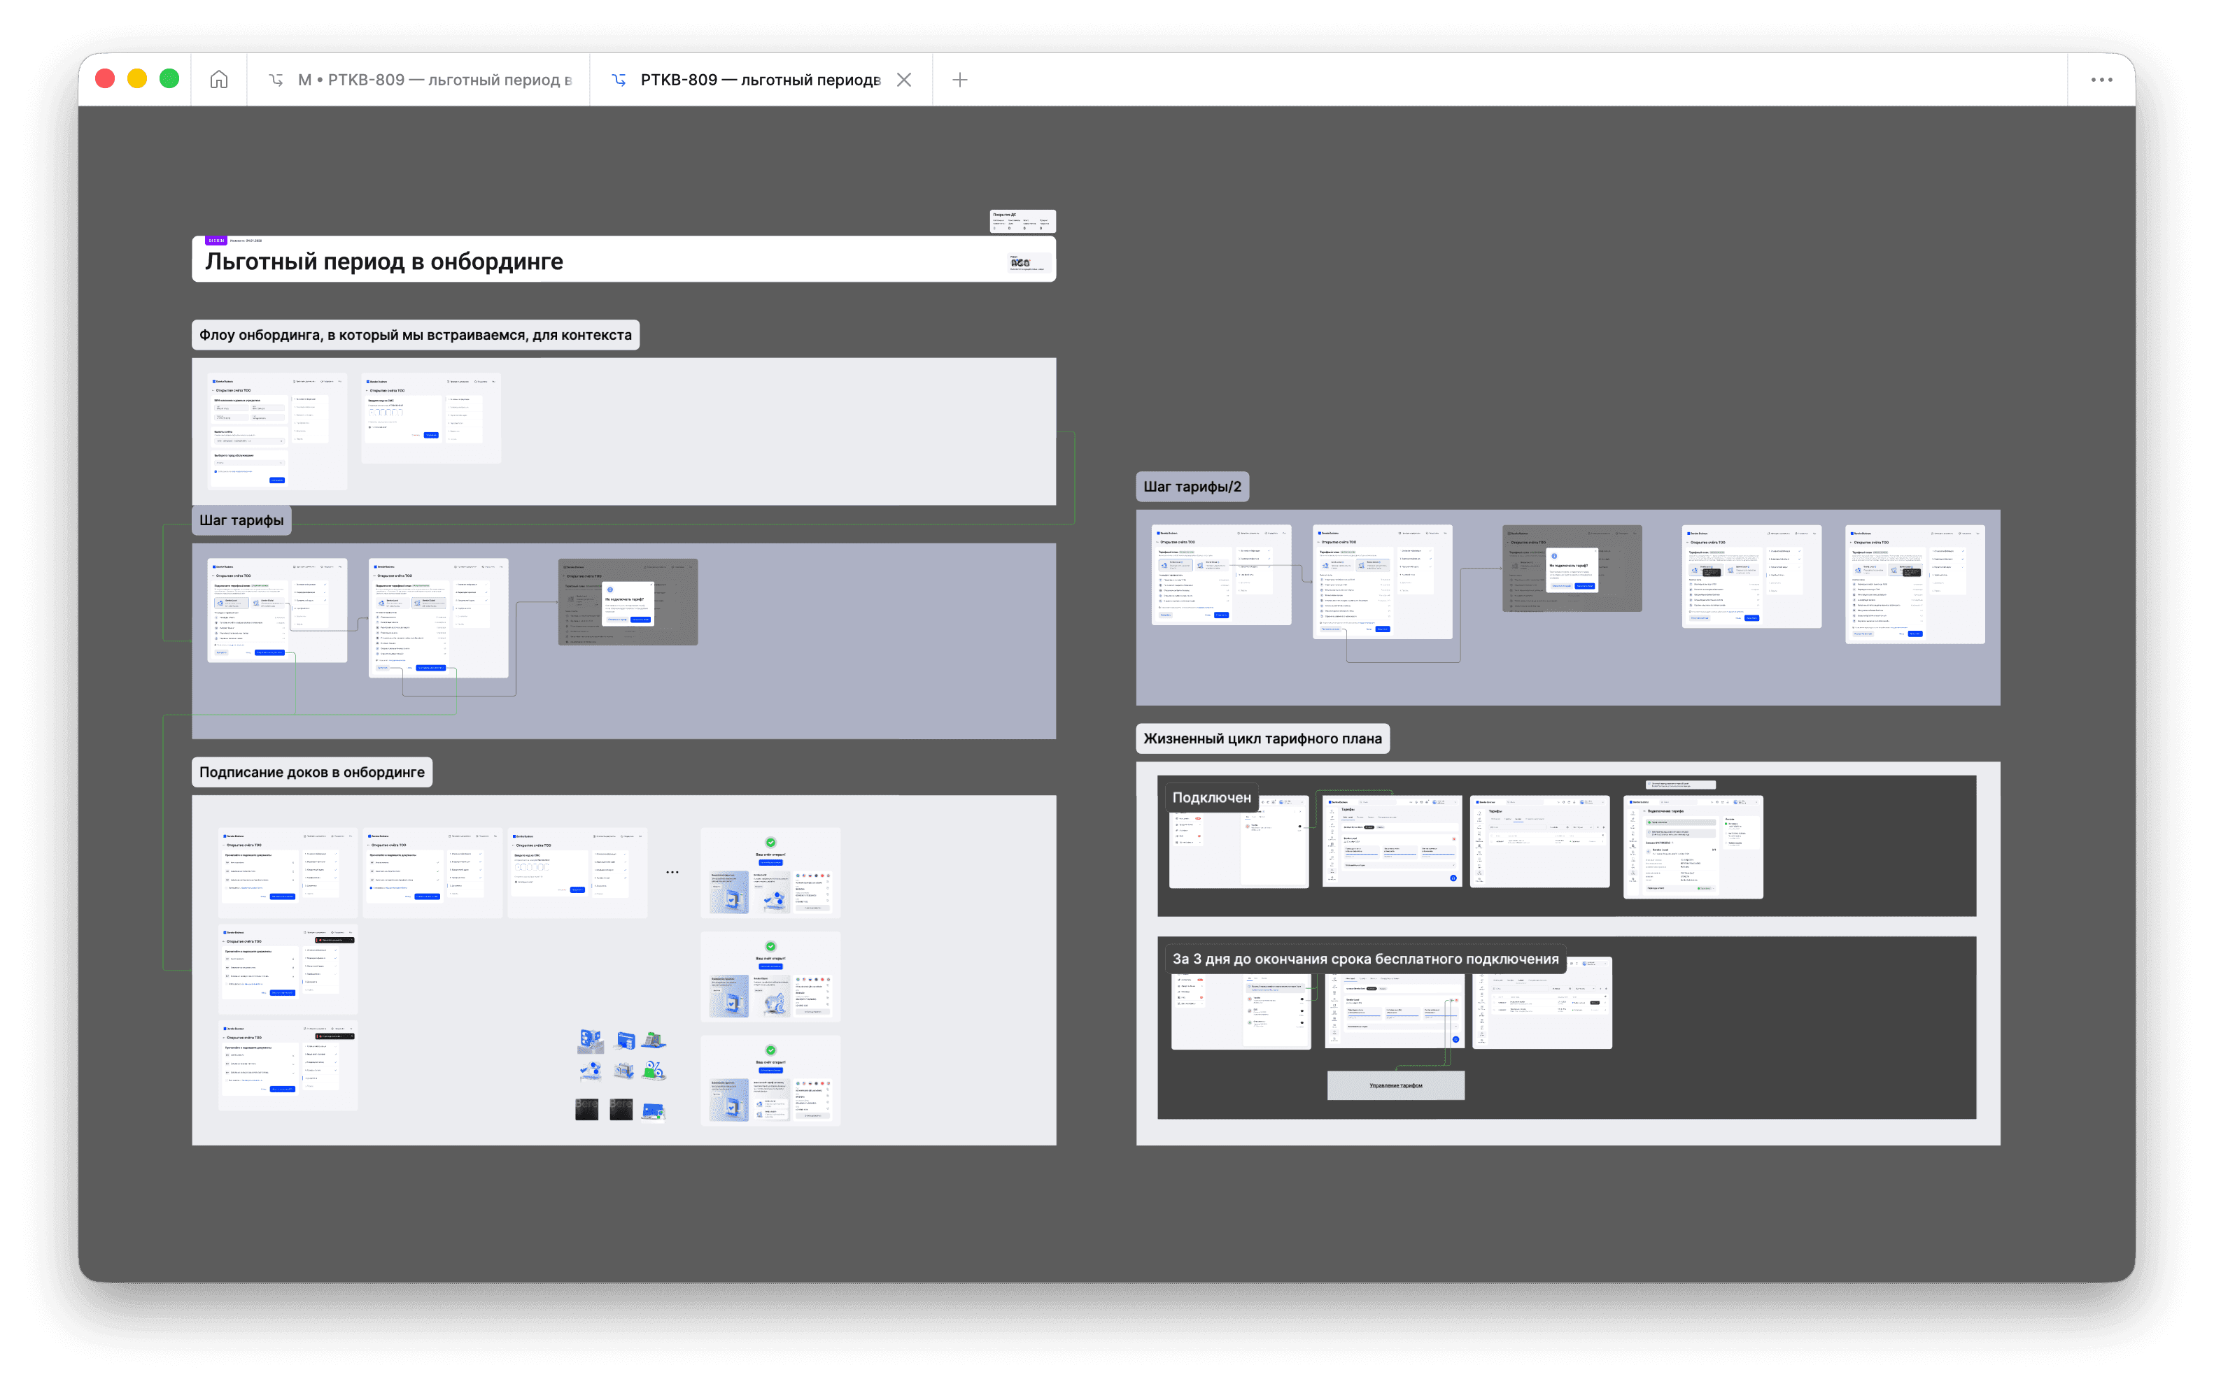Image resolution: width=2214 pixels, height=1386 pixels.
Task: Select the 'Льготный период в онбординге' title
Action: tap(383, 262)
